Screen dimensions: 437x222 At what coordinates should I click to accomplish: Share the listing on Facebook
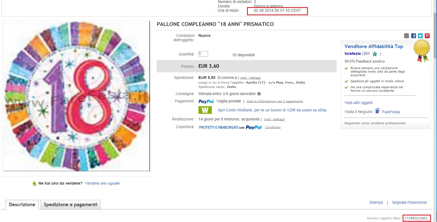(414, 36)
